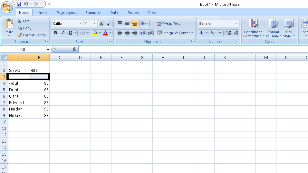Image resolution: width=308 pixels, height=173 pixels.
Task: Toggle Bold formatting
Action: (x=55, y=33)
